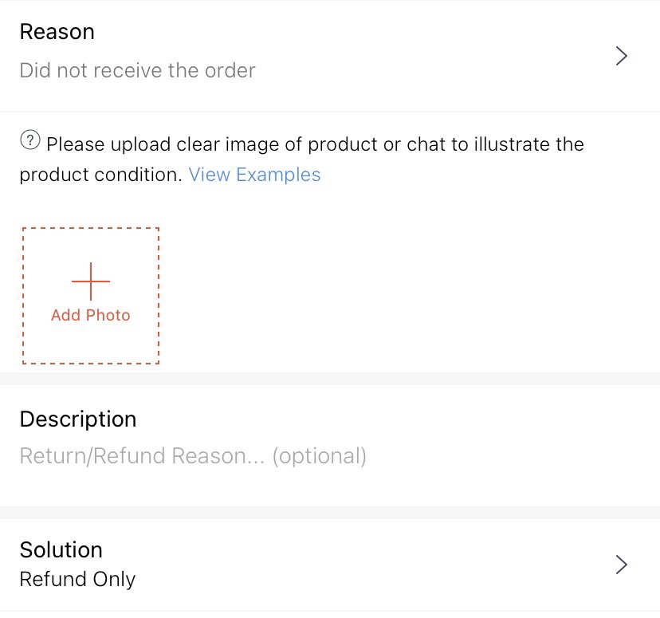Tap the optional Return/Refund Reason text box
The width and height of the screenshot is (660, 618).
point(193,455)
